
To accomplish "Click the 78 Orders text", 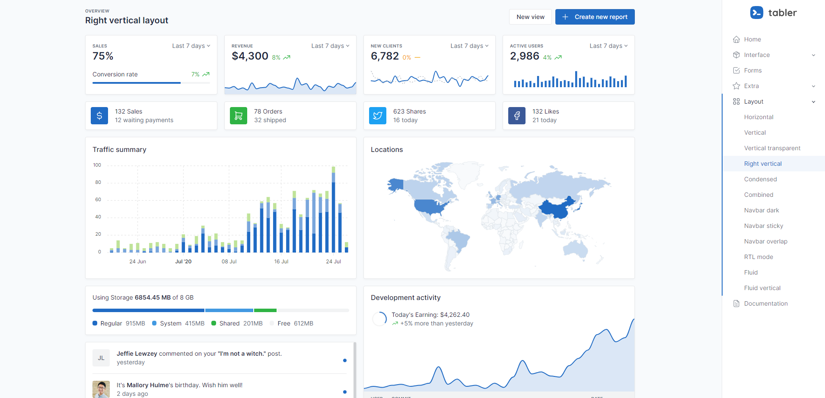I will [x=268, y=111].
